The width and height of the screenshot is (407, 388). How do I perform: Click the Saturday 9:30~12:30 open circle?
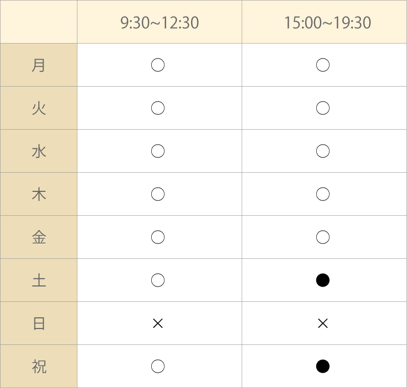click(158, 280)
